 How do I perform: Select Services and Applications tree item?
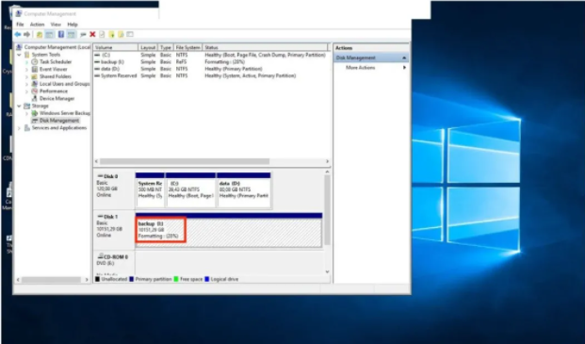click(59, 128)
